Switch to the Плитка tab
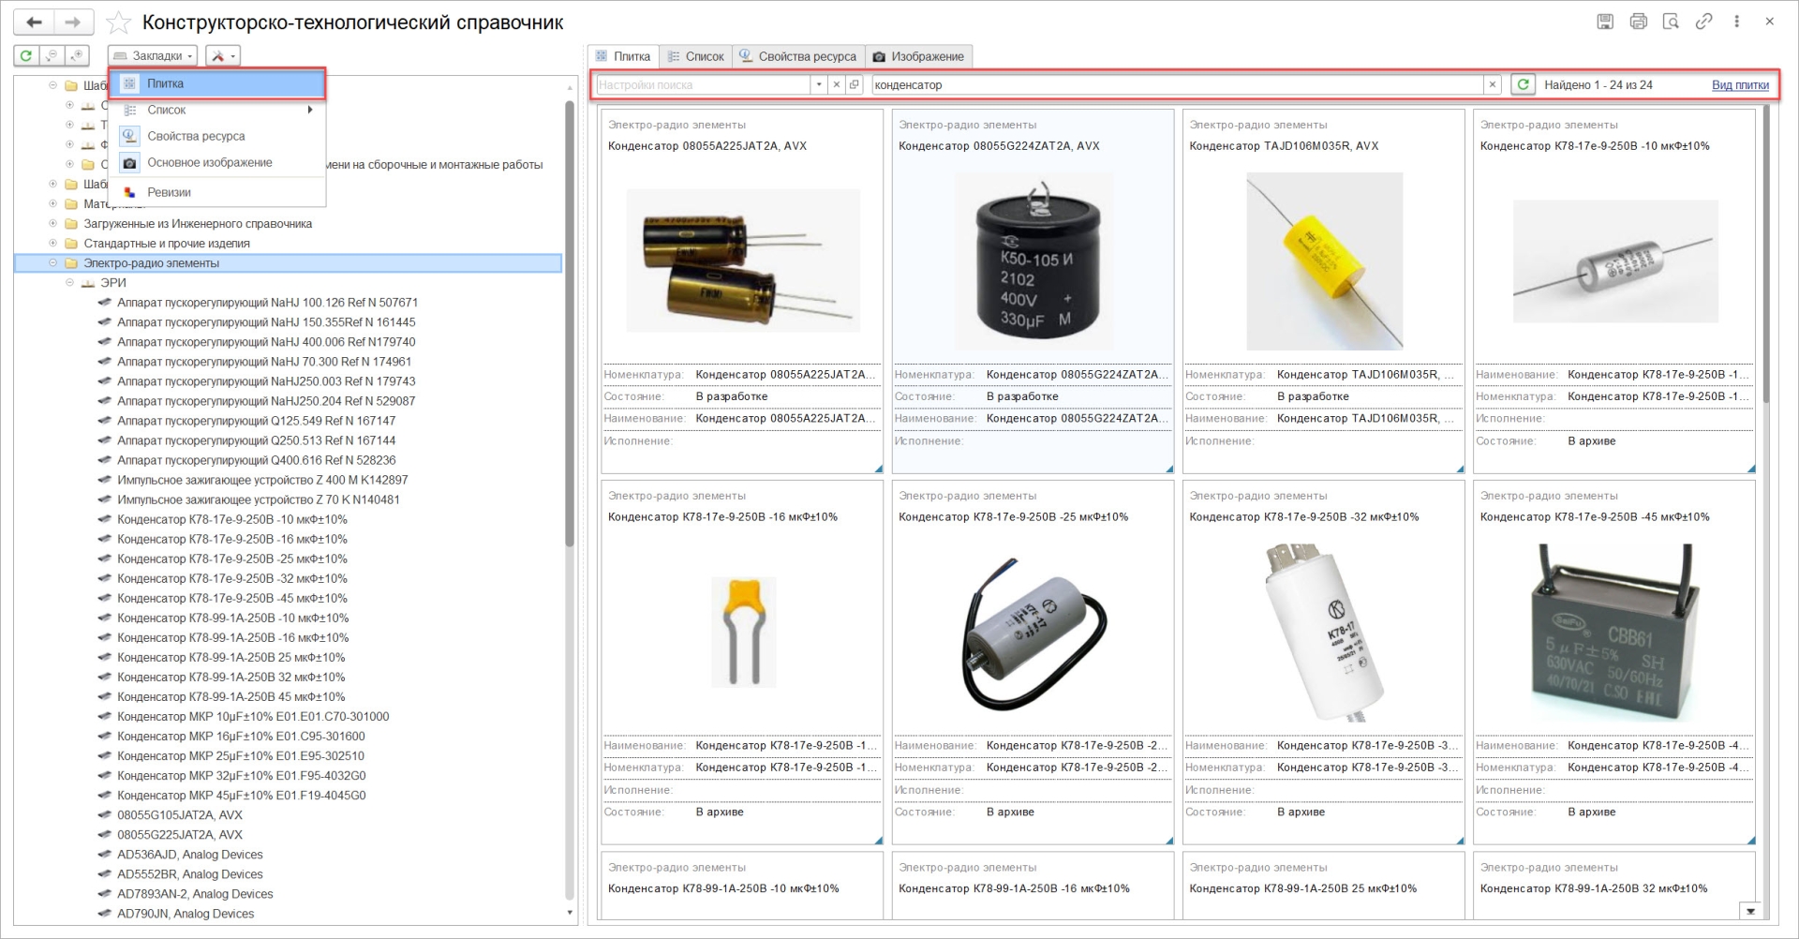The width and height of the screenshot is (1799, 939). [x=623, y=56]
